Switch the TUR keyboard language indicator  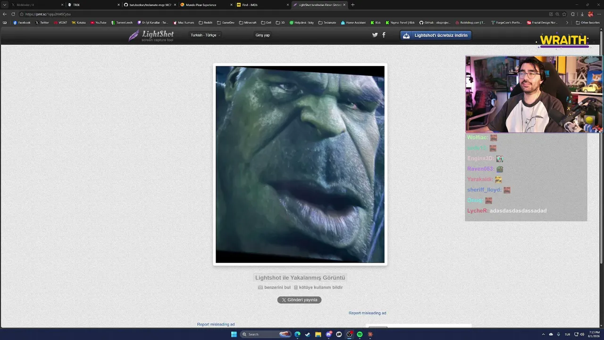pyautogui.click(x=568, y=334)
